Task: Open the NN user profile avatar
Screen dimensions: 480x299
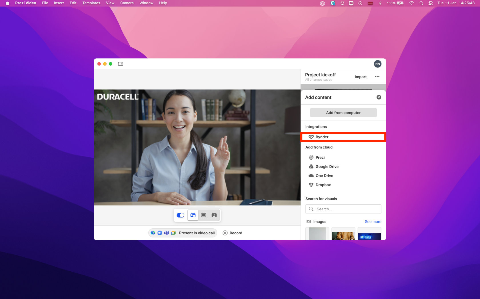Action: pos(378,64)
